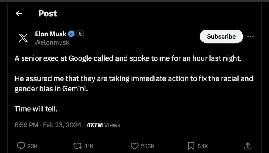This screenshot has height=153, width=269.
Task: Click the 23K replies count
Action: (33, 146)
